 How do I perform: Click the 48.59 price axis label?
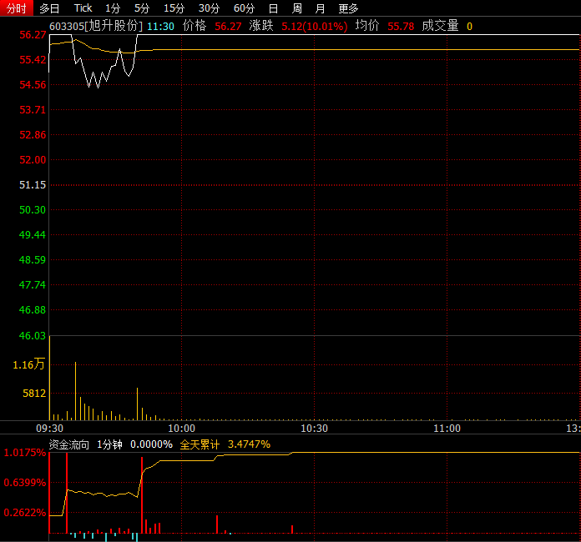click(33, 260)
